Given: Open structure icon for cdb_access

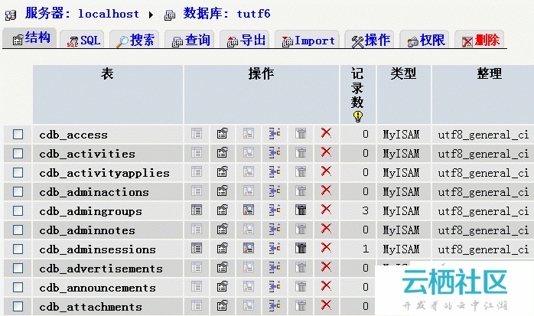Looking at the screenshot, I should [223, 133].
